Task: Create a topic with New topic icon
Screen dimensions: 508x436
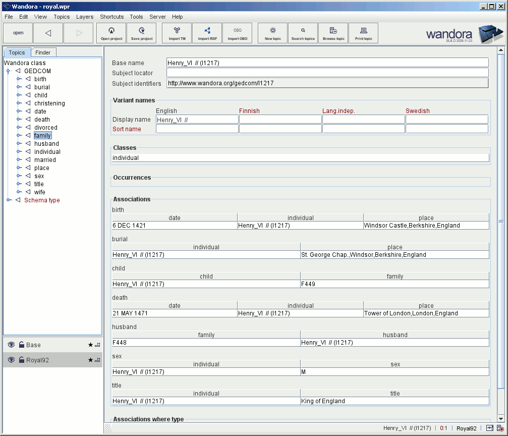Action: coord(272,33)
